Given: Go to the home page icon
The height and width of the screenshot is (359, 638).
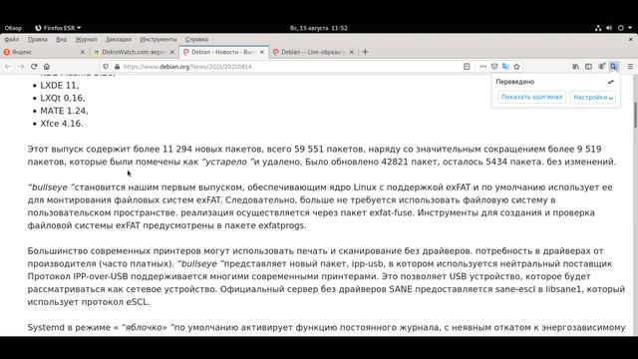Looking at the screenshot, I should coord(47,67).
